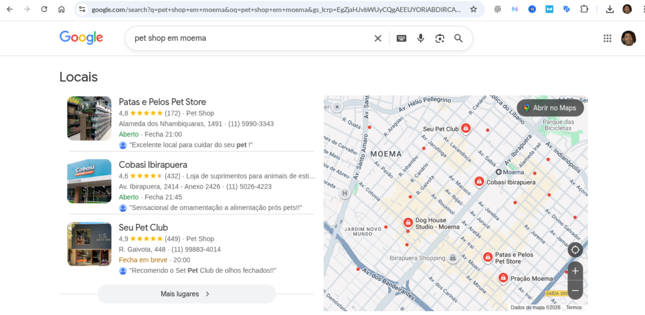Viewport: 645px width, 315px height.
Task: Center map on my location
Action: (x=575, y=250)
